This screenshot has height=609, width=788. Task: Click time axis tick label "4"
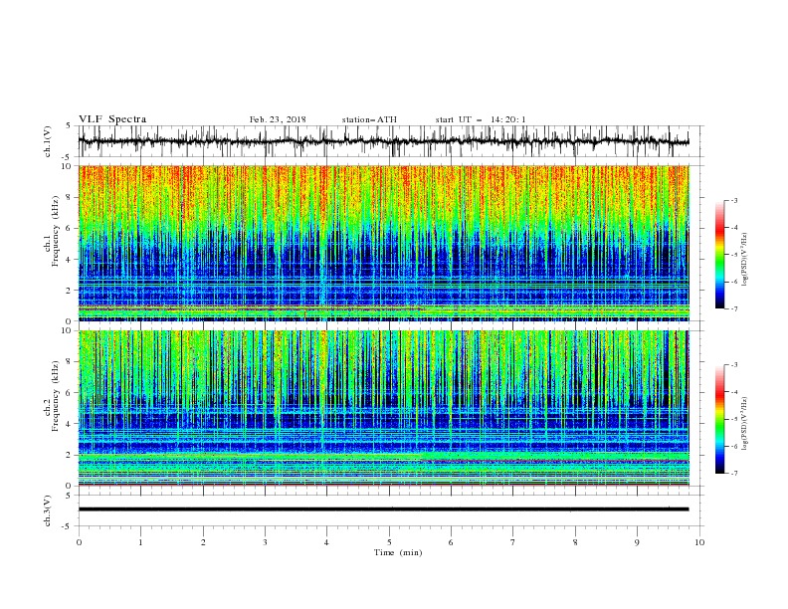[x=326, y=542]
